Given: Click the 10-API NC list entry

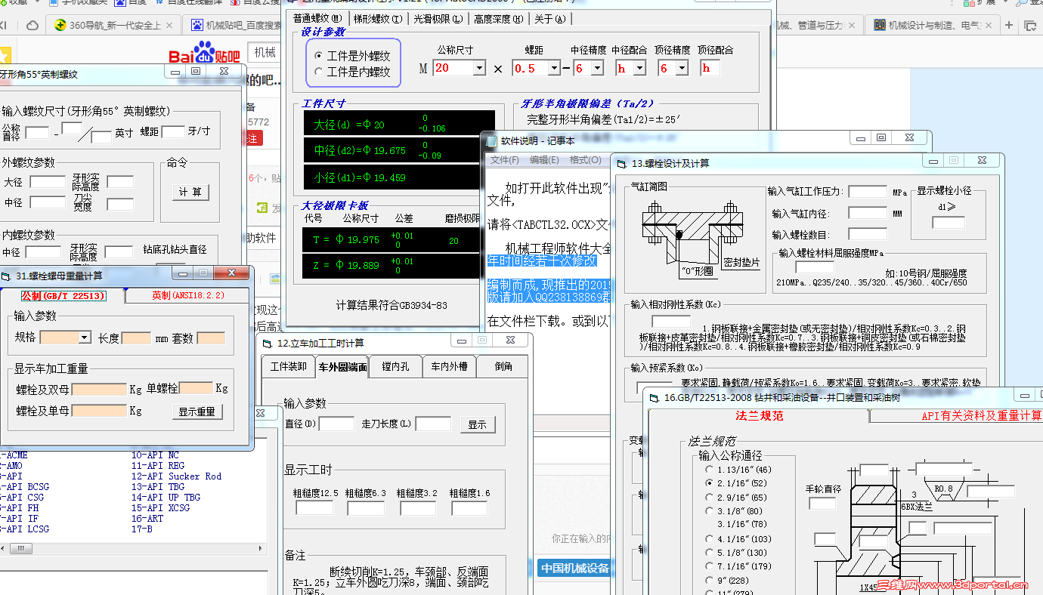Looking at the screenshot, I should click(x=156, y=455).
